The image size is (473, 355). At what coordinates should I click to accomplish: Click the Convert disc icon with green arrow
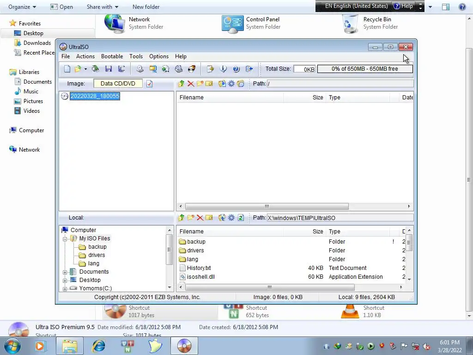tap(166, 69)
